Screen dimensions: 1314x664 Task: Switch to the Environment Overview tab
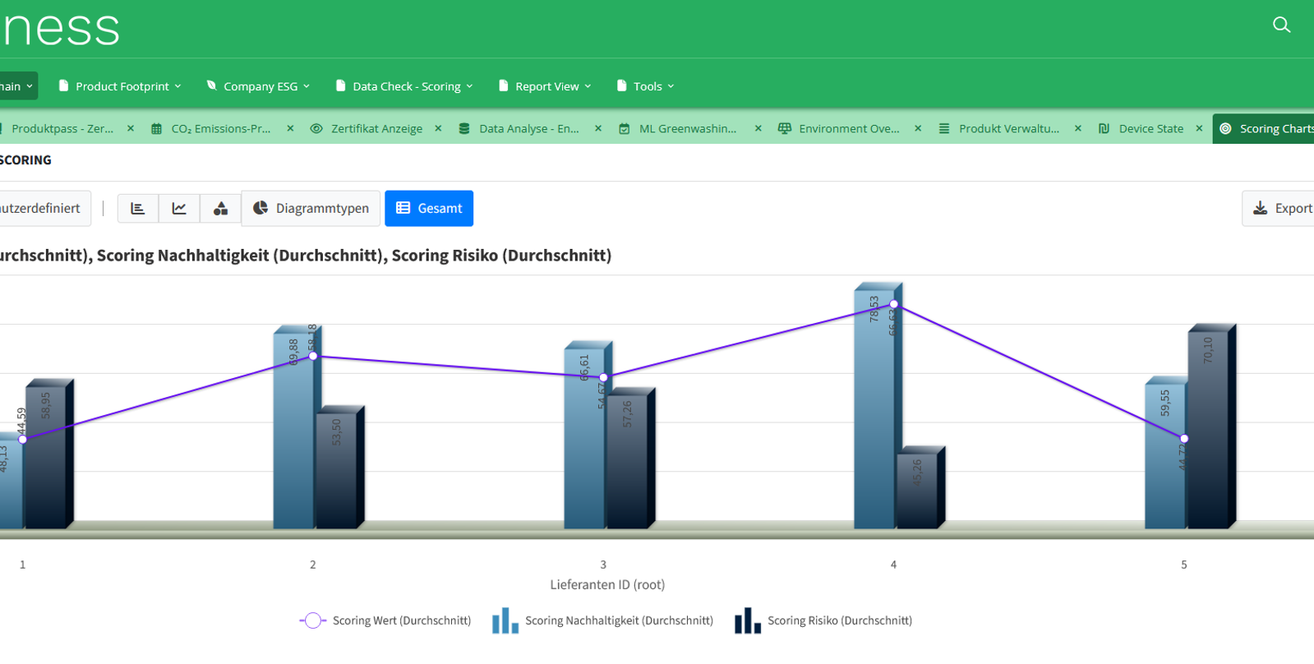point(848,129)
